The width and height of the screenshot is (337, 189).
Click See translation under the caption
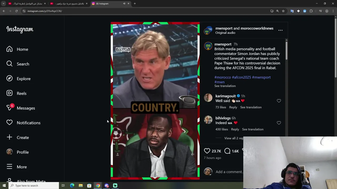225,86
